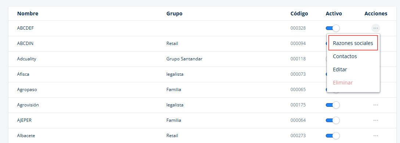Click the Activo column header
This screenshot has width=400, height=143.
[x=334, y=14]
